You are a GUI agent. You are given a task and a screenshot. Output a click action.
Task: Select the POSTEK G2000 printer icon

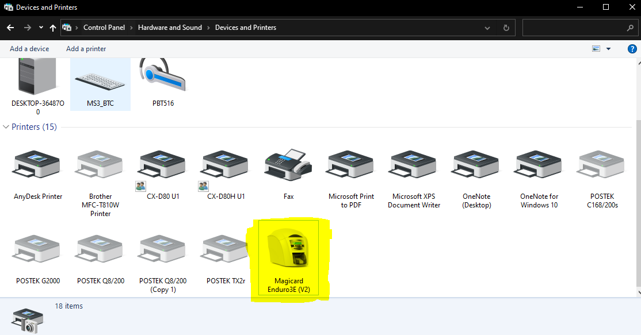[x=37, y=248]
